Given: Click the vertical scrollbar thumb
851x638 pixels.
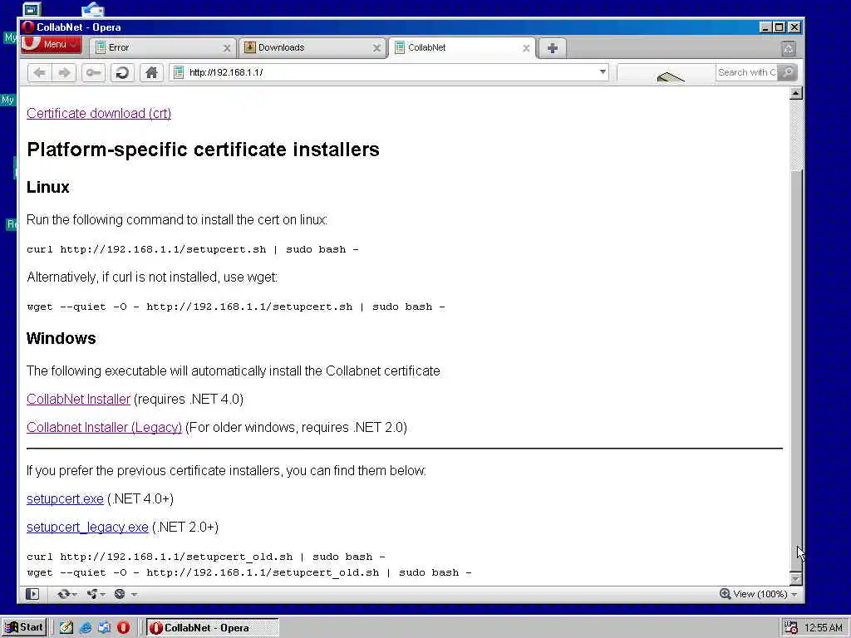Looking at the screenshot, I should 795,371.
